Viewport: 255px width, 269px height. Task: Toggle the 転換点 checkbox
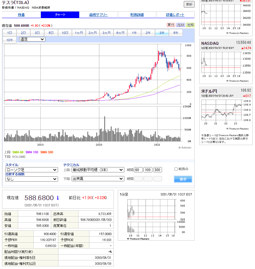pyautogui.click(x=176, y=169)
